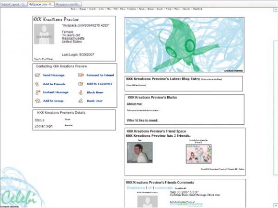The image size is (278, 208).
Task: Click Send Message under the comment
Action: pos(197,195)
